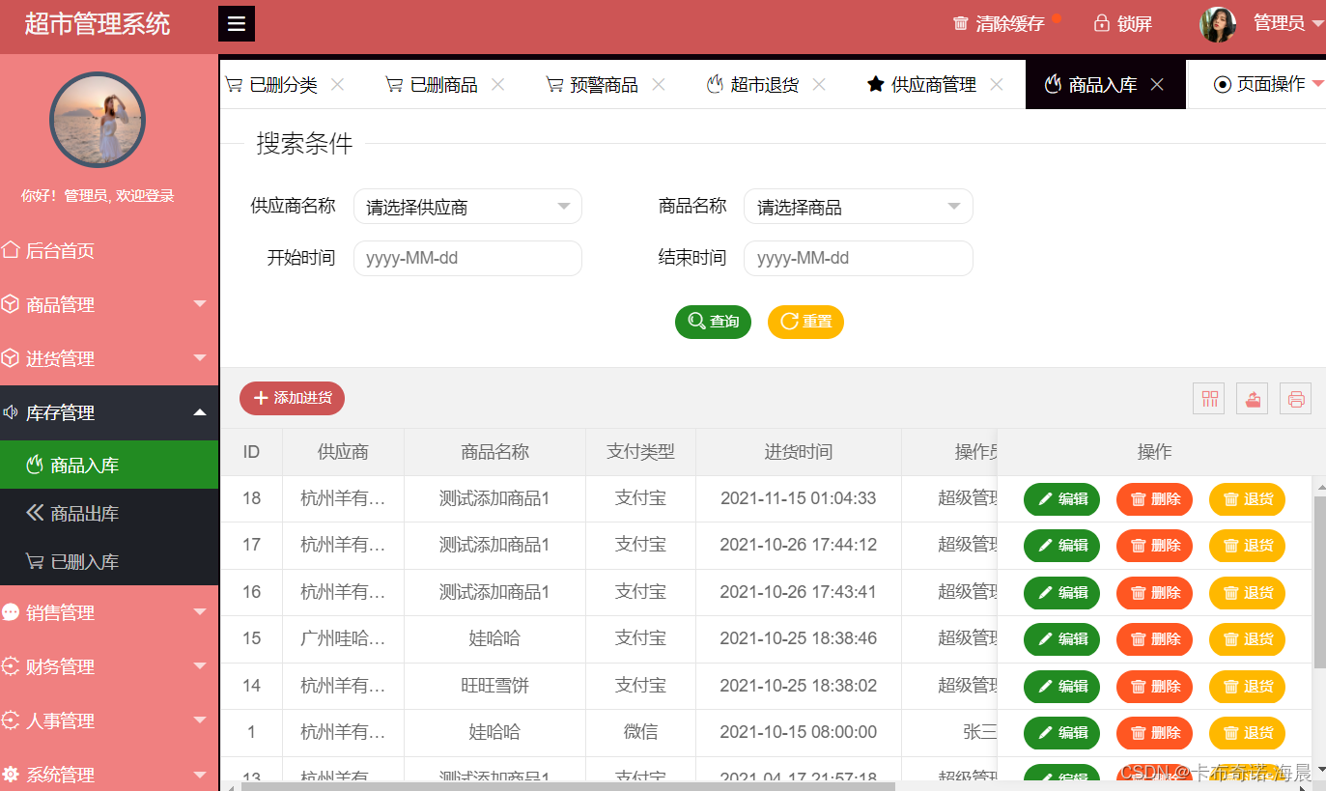This screenshot has width=1326, height=791.
Task: Open the 请选择供应商 supplier dropdown
Action: point(467,207)
